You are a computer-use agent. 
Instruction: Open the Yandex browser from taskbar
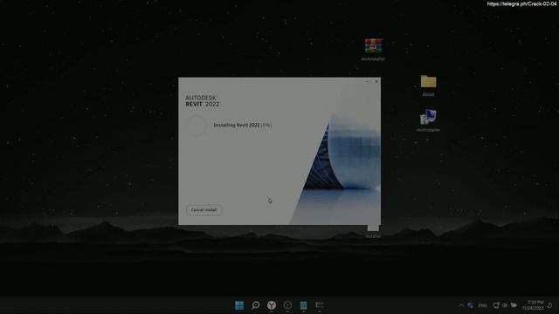click(x=272, y=305)
